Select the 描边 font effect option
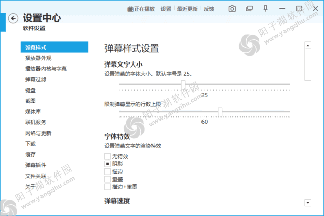Screen dimensions: 324x216 [x=107, y=171]
